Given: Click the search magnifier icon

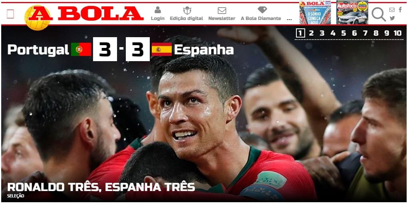Looking at the screenshot, I should coord(379,14).
